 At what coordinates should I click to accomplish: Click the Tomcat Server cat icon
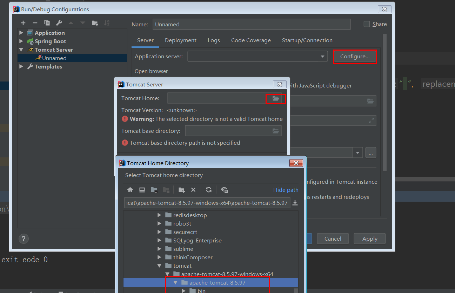[x=31, y=50]
